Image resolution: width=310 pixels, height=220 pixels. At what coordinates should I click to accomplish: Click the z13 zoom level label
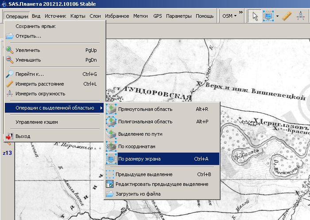(8, 153)
